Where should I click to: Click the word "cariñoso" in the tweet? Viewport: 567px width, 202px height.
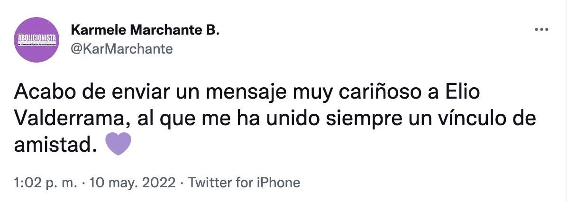(x=371, y=93)
